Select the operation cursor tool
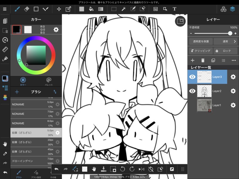The width and height of the screenshot is (239, 179). [x=165, y=9]
